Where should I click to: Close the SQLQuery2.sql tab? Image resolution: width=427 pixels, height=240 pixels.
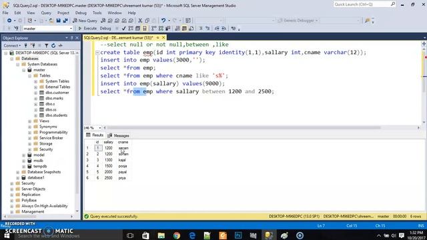pos(163,37)
